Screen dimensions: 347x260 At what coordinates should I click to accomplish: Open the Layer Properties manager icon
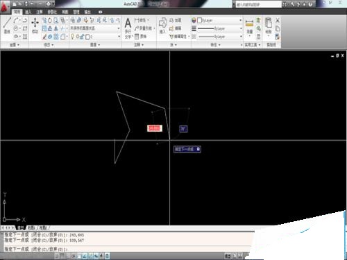point(73,20)
